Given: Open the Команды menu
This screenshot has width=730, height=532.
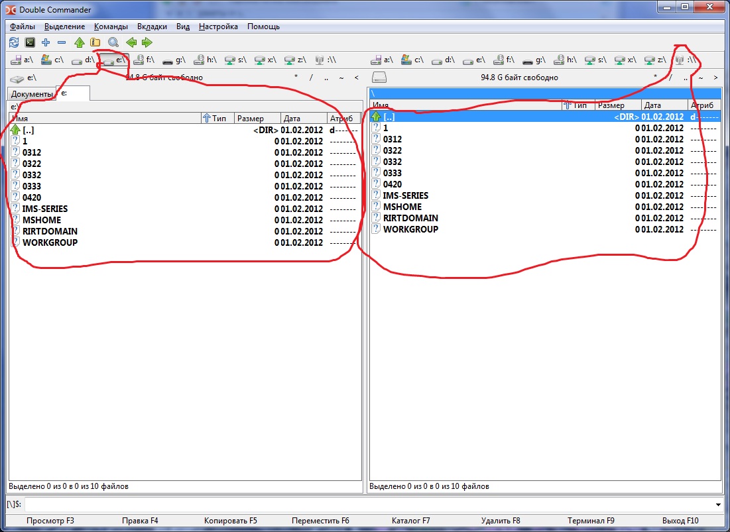Looking at the screenshot, I should 111,27.
